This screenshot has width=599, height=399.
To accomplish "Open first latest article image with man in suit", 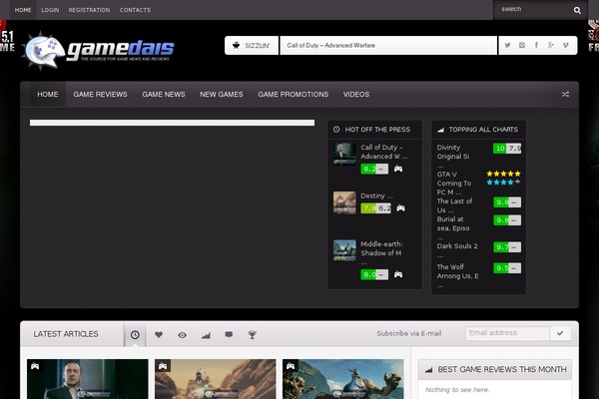I will [88, 379].
